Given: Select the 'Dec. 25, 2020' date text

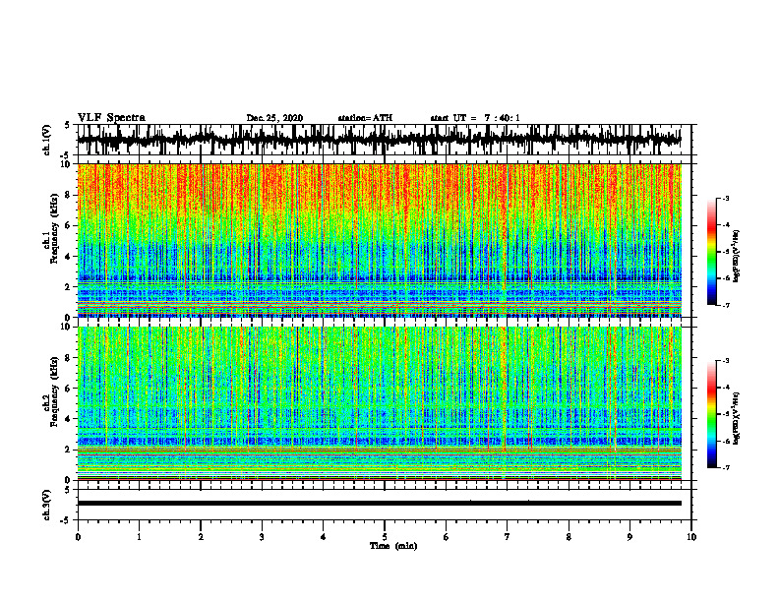Looking at the screenshot, I should tap(274, 118).
